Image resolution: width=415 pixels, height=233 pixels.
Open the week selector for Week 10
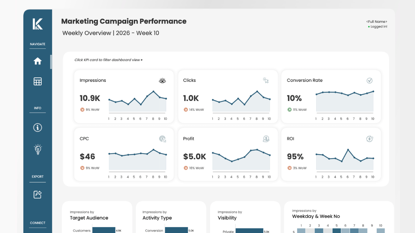click(x=148, y=33)
